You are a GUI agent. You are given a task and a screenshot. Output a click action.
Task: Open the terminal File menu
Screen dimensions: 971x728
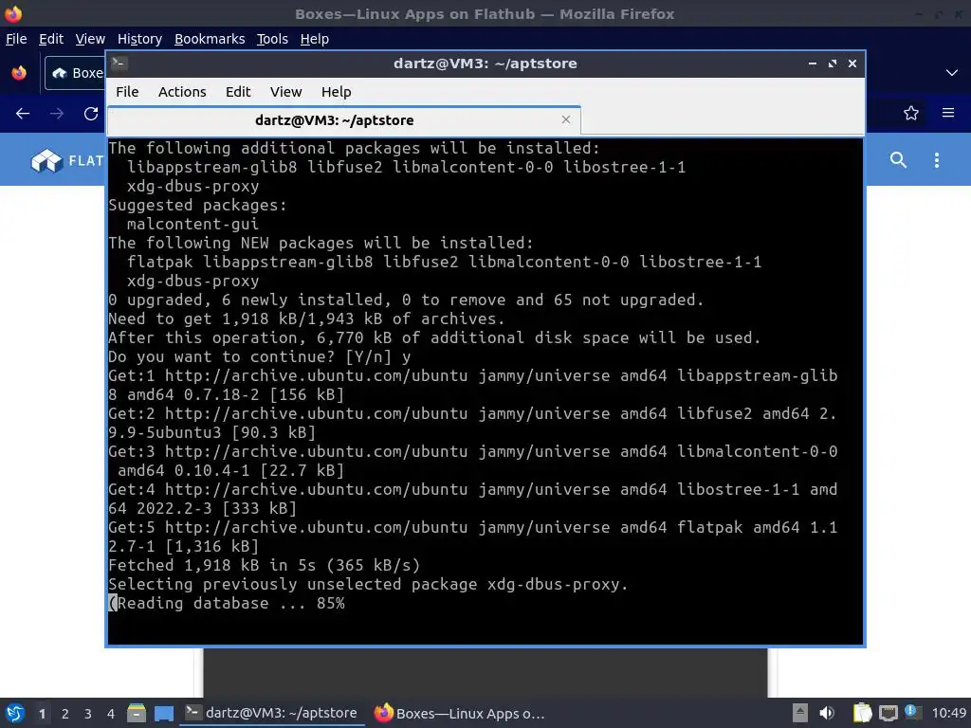127,92
